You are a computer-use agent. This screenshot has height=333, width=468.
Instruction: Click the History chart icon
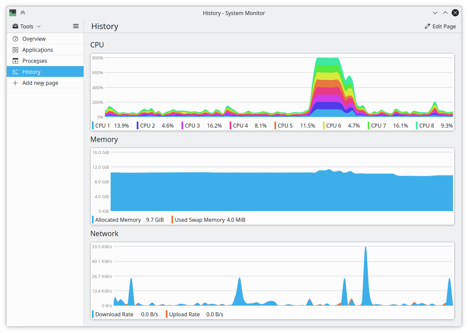(15, 71)
